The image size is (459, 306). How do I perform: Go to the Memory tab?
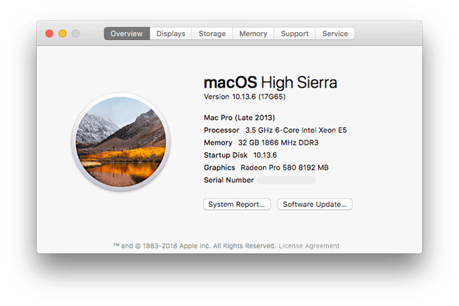tap(253, 33)
